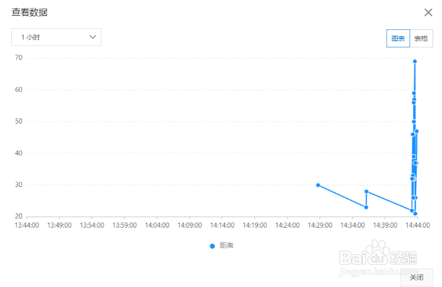Click the data point at value 47
The height and width of the screenshot is (287, 442).
click(416, 131)
